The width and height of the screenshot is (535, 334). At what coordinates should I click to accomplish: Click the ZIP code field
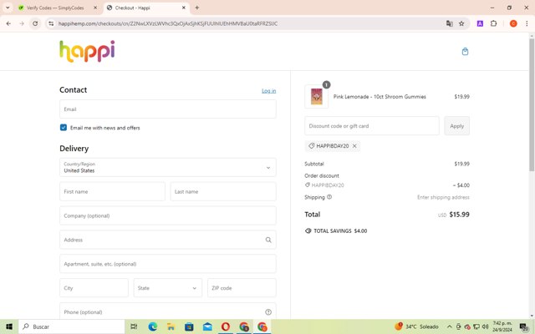point(242,288)
